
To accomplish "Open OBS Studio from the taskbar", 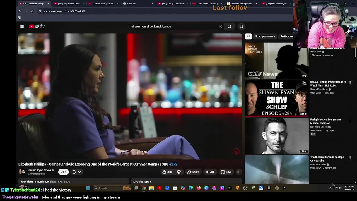I will (245, 188).
